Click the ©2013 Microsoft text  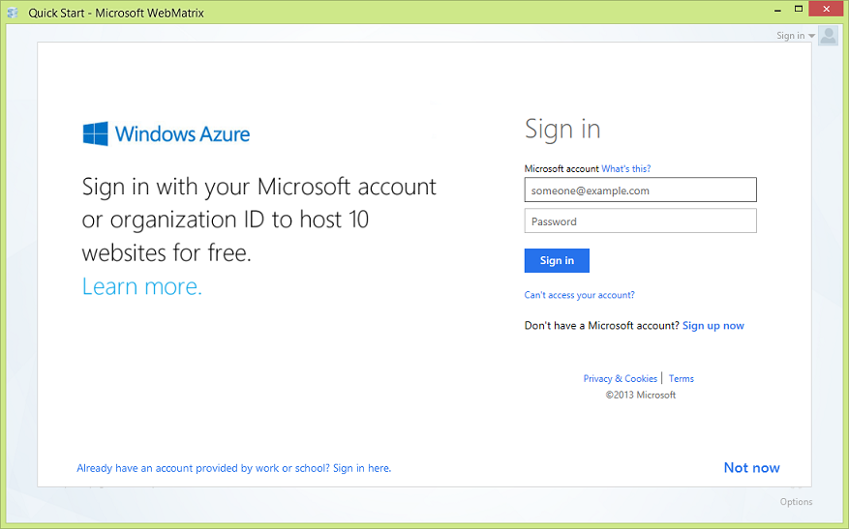641,395
